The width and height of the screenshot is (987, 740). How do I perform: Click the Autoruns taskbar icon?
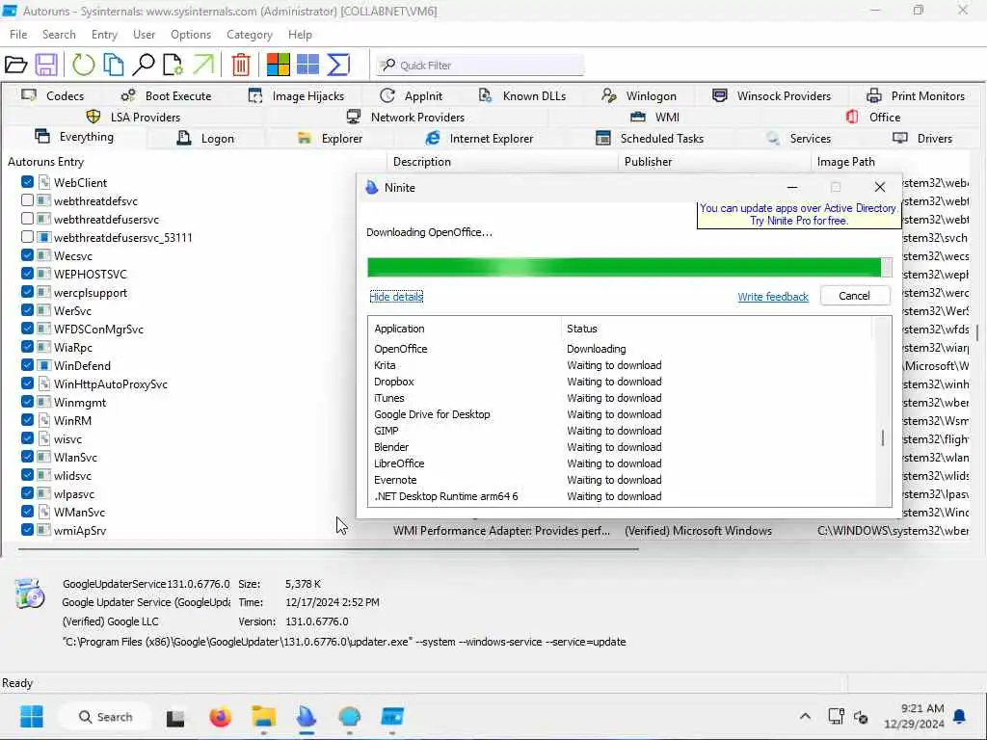[392, 717]
